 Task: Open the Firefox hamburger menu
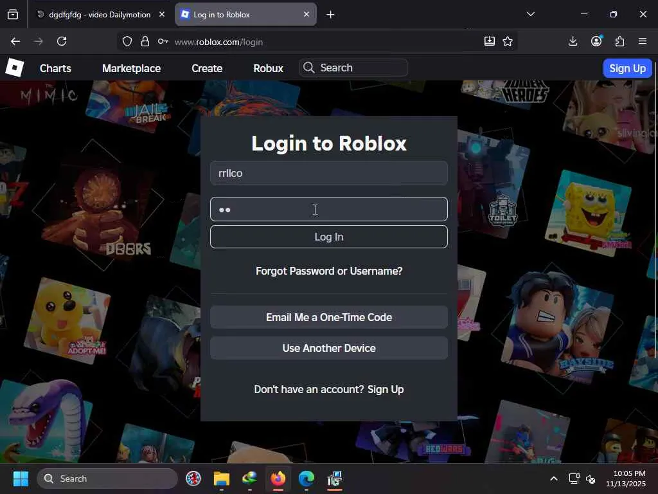point(643,41)
